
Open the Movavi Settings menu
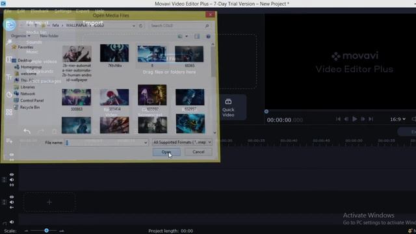click(63, 11)
